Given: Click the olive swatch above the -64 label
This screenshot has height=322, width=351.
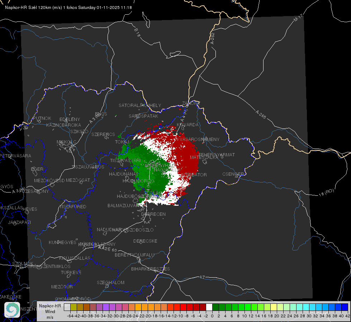Looking at the screenshot, I should 73,307.
